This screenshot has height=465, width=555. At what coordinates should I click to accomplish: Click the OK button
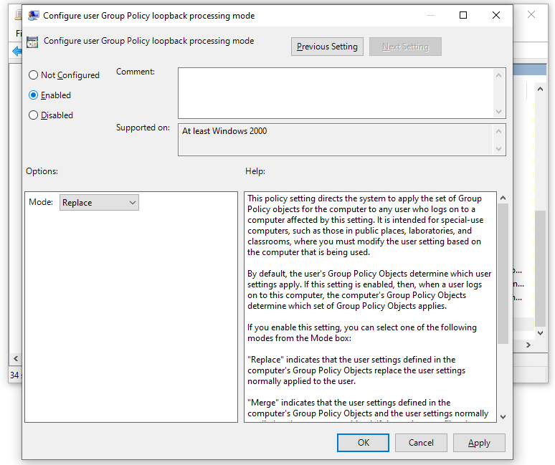coord(363,443)
